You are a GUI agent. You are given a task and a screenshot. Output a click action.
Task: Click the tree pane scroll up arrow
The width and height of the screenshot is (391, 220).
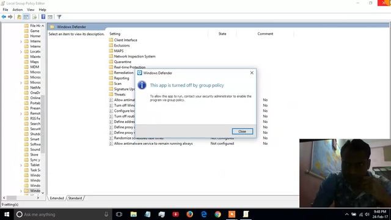tap(43, 26)
